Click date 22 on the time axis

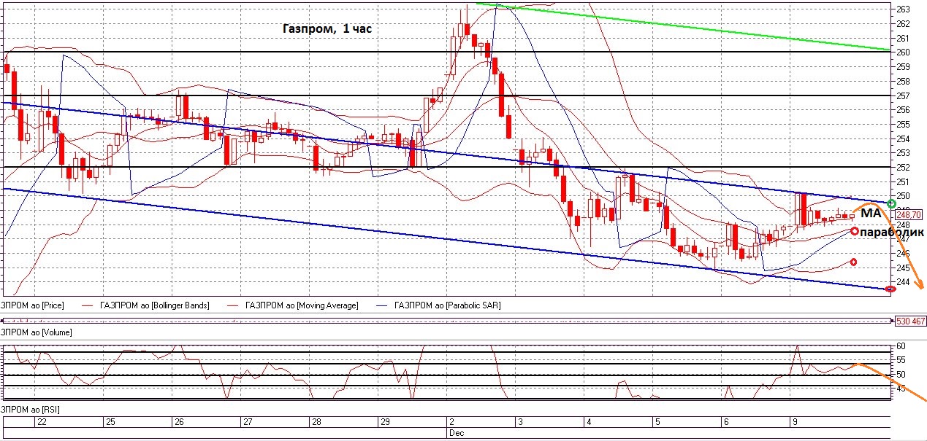[42, 422]
